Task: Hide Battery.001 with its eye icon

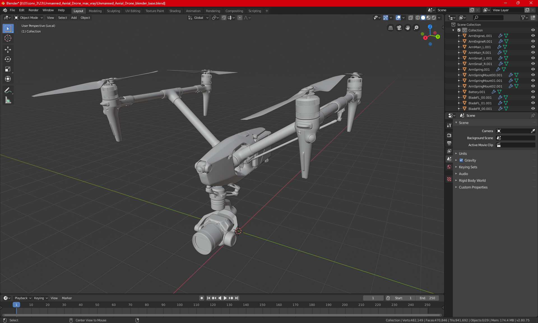Action: click(533, 92)
